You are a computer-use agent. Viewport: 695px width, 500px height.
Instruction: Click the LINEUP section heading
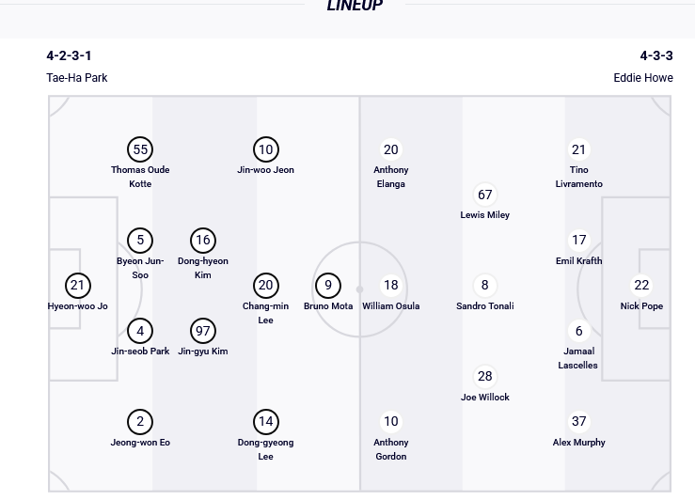tap(355, 7)
